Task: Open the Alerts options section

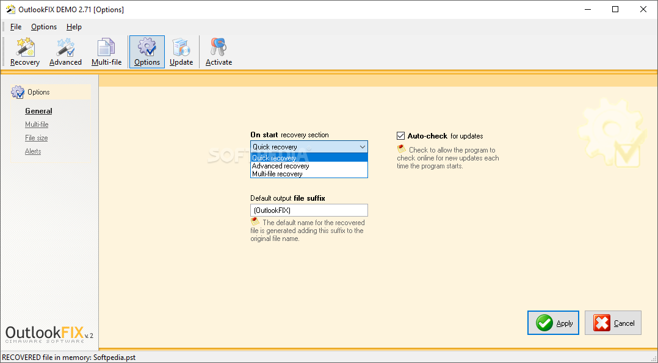Action: click(x=33, y=151)
